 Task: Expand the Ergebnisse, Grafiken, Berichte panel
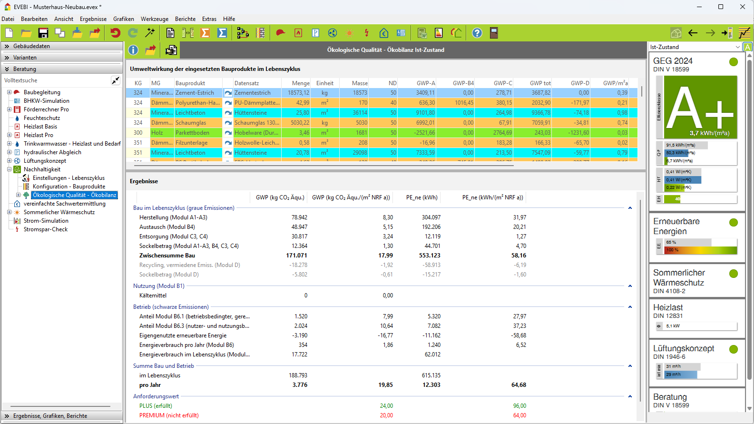(62, 416)
